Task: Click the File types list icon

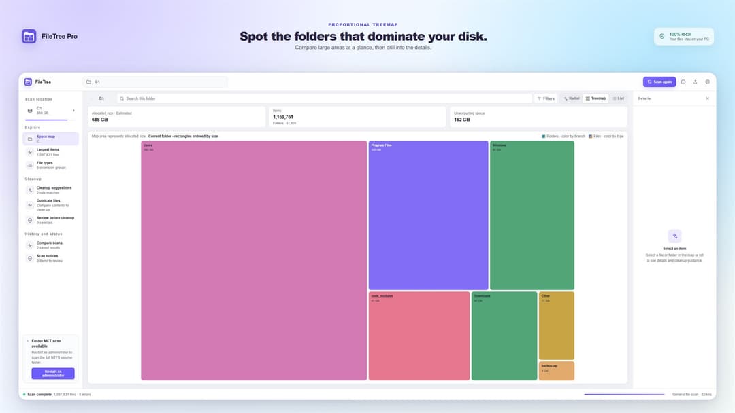Action: tap(30, 165)
